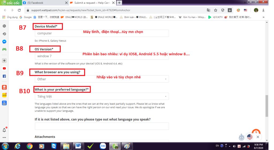Open Zalo from the Windows taskbar

pos(103,146)
